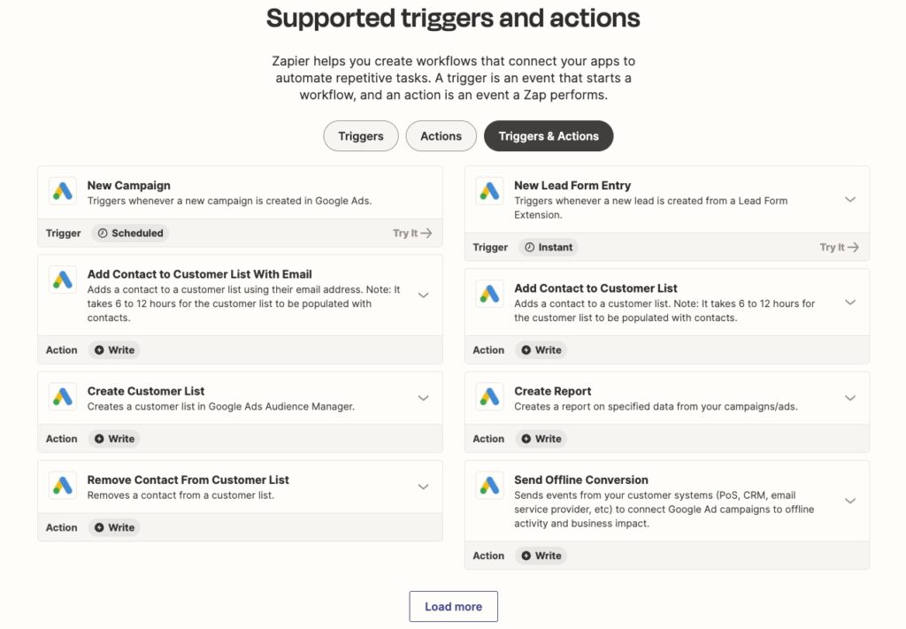Click the clock icon in the Instant badge
The width and height of the screenshot is (906, 629).
point(529,247)
